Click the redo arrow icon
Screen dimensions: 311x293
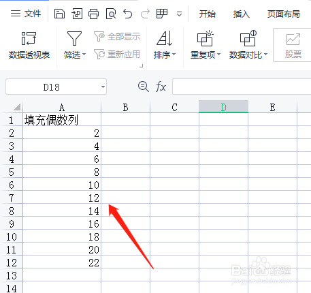(x=145, y=14)
